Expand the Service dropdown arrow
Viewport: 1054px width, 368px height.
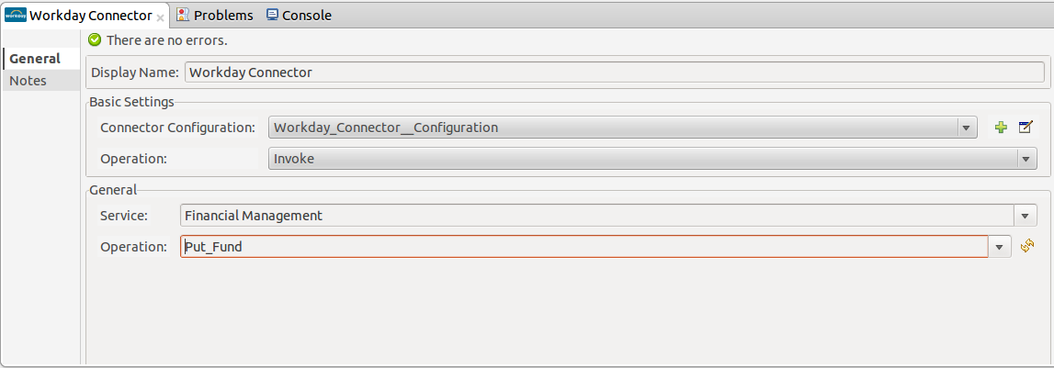click(x=1026, y=216)
